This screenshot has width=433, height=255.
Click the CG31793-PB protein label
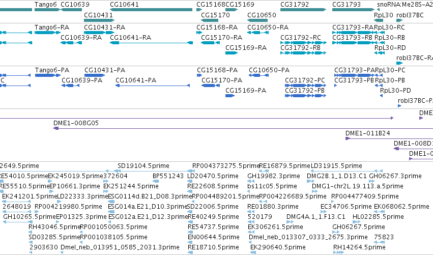tap(354, 80)
